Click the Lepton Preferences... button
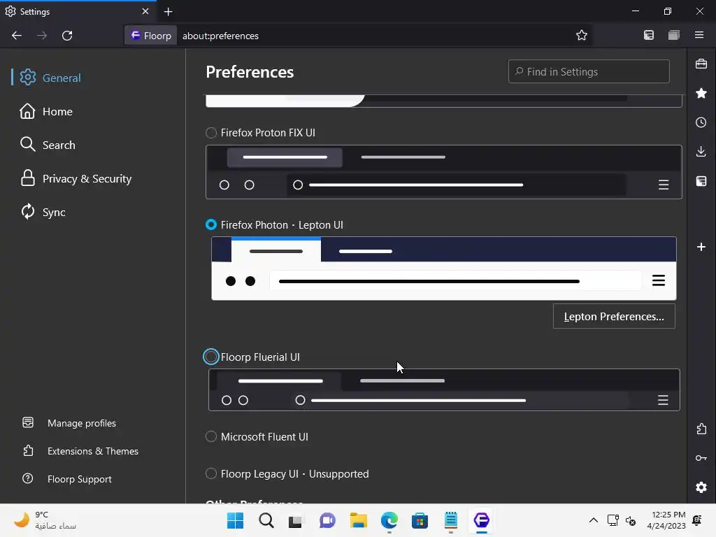Screen dimensions: 716x537 tap(614, 317)
